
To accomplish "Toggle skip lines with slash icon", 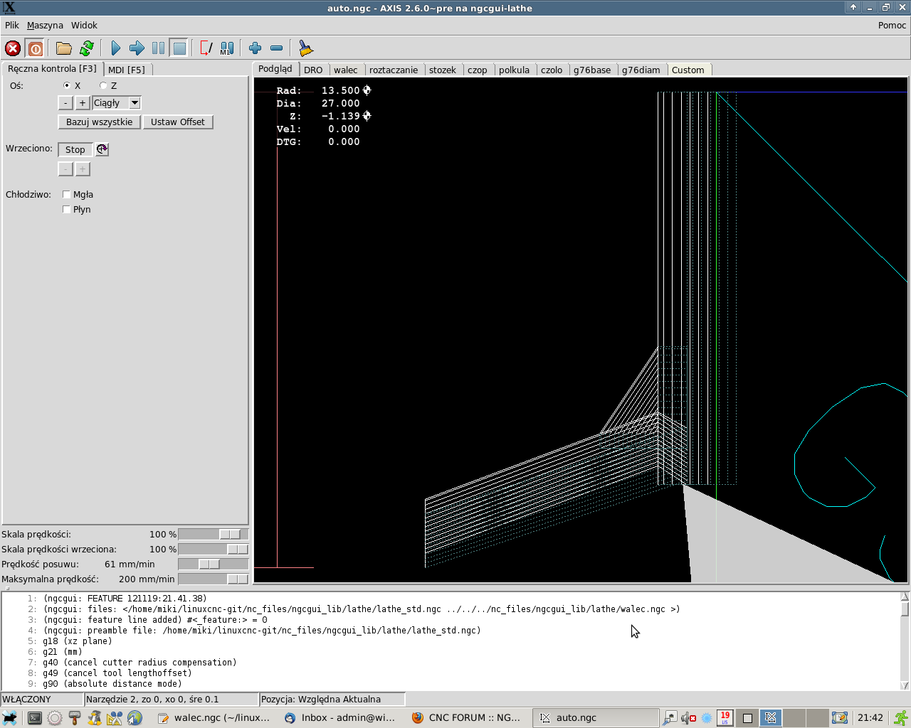I will point(206,48).
